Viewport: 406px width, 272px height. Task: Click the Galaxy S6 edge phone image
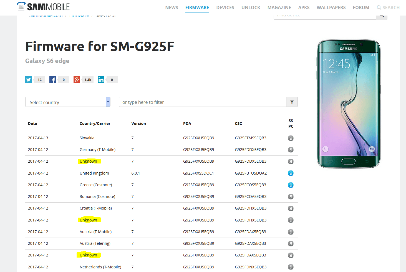349,104
